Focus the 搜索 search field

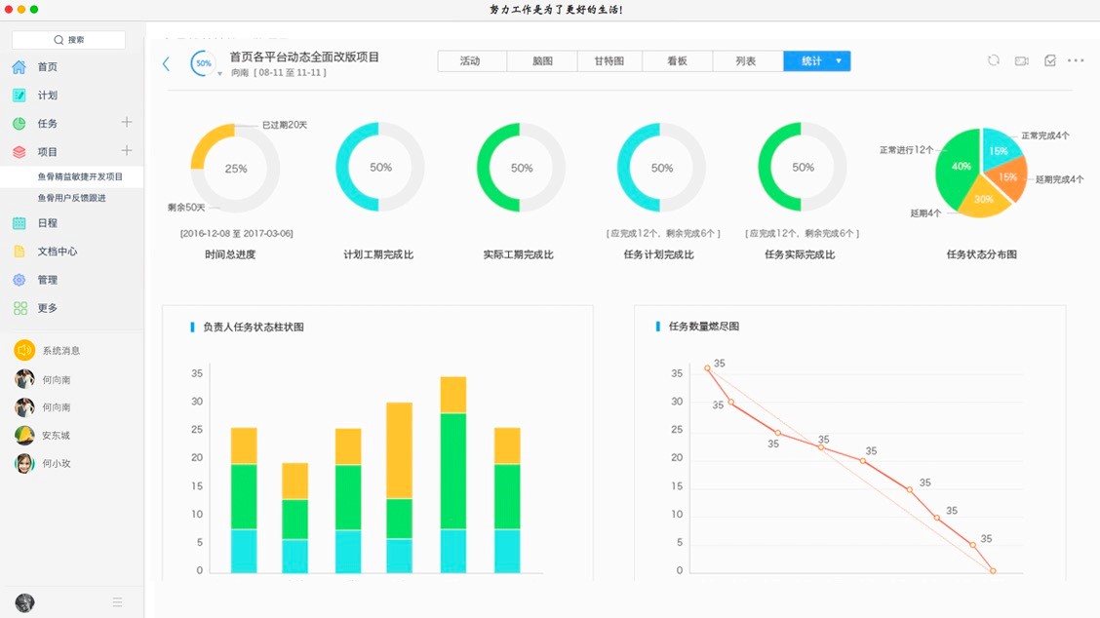pos(68,40)
